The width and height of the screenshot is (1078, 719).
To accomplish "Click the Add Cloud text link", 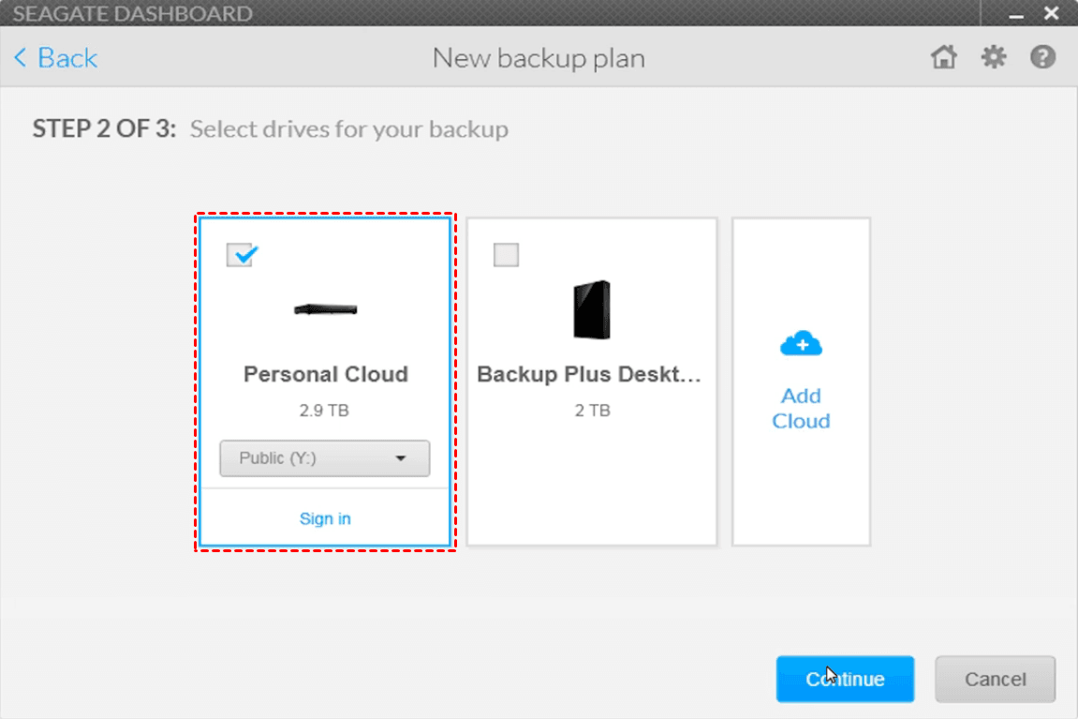I will [x=801, y=409].
